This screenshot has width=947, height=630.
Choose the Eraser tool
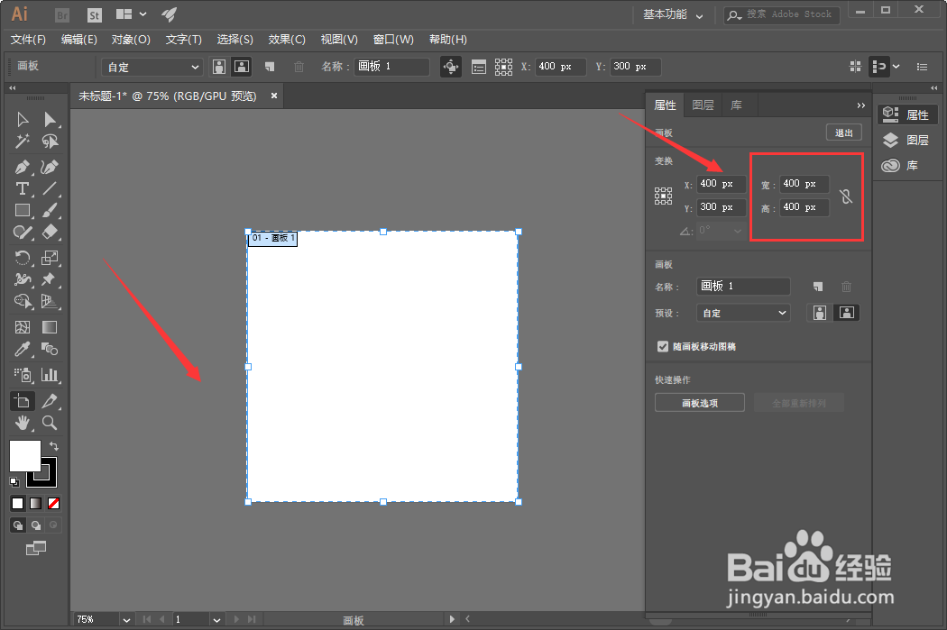click(50, 233)
